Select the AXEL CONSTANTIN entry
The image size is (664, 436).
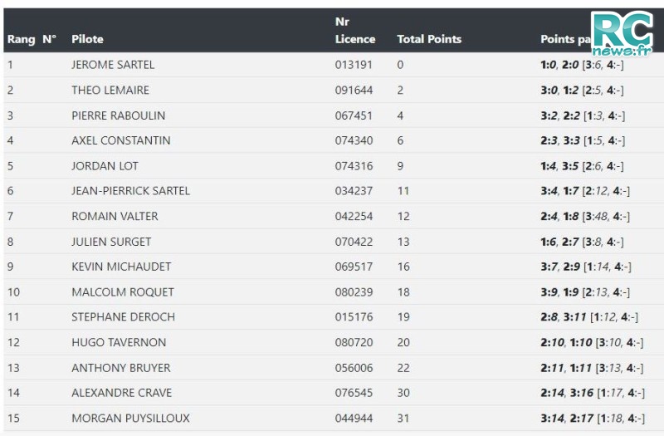point(120,140)
